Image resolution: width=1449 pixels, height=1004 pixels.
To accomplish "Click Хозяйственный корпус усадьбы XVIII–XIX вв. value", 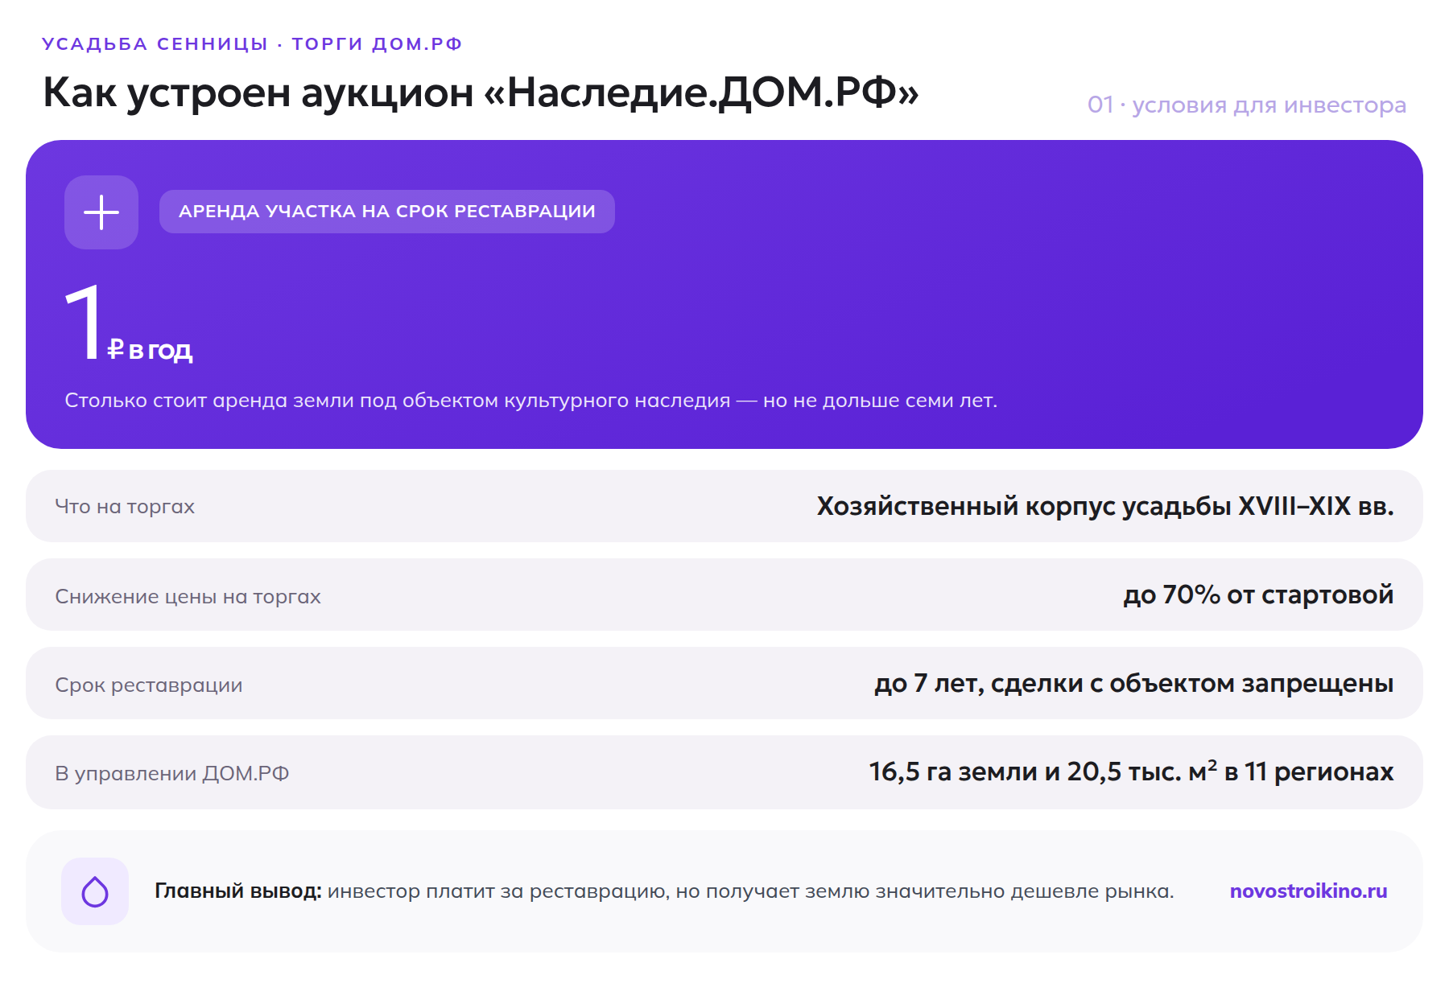I will point(1104,506).
